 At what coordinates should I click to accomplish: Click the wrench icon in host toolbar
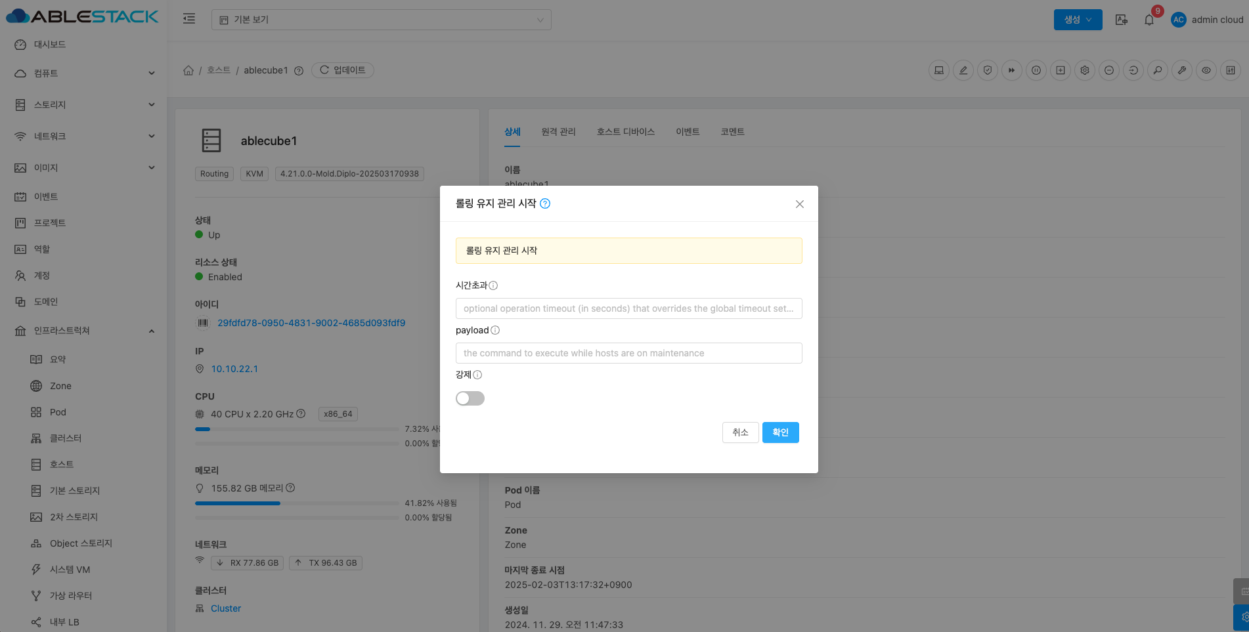[x=1182, y=70]
